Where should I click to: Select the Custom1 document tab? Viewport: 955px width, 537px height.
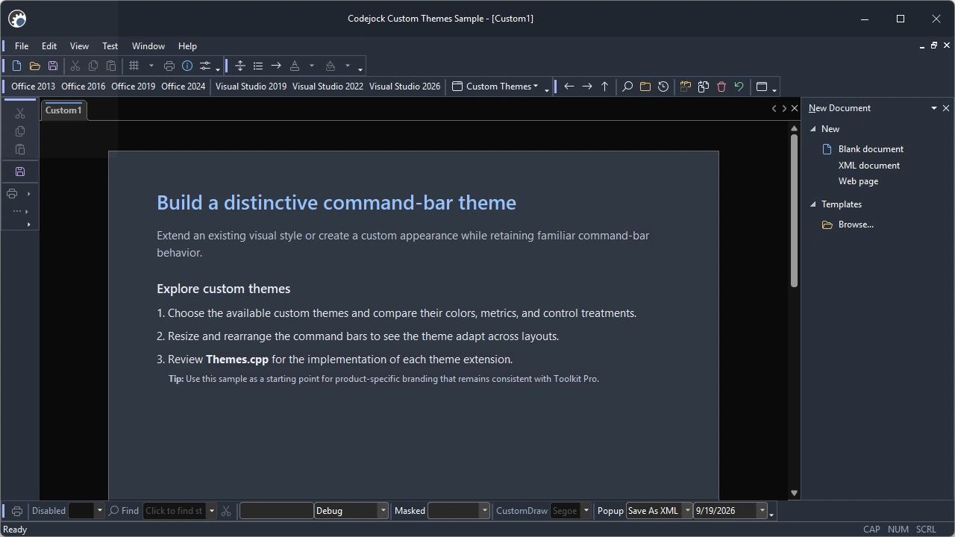point(63,110)
